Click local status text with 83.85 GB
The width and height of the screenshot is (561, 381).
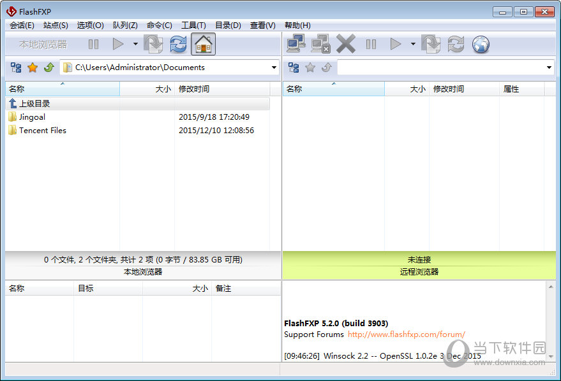coord(143,259)
